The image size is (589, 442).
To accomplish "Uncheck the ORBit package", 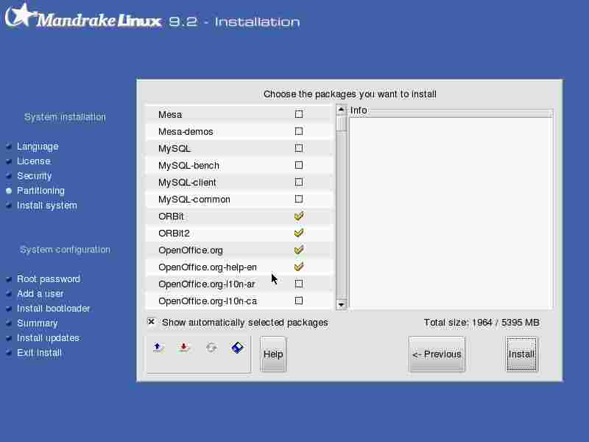I will coord(299,216).
